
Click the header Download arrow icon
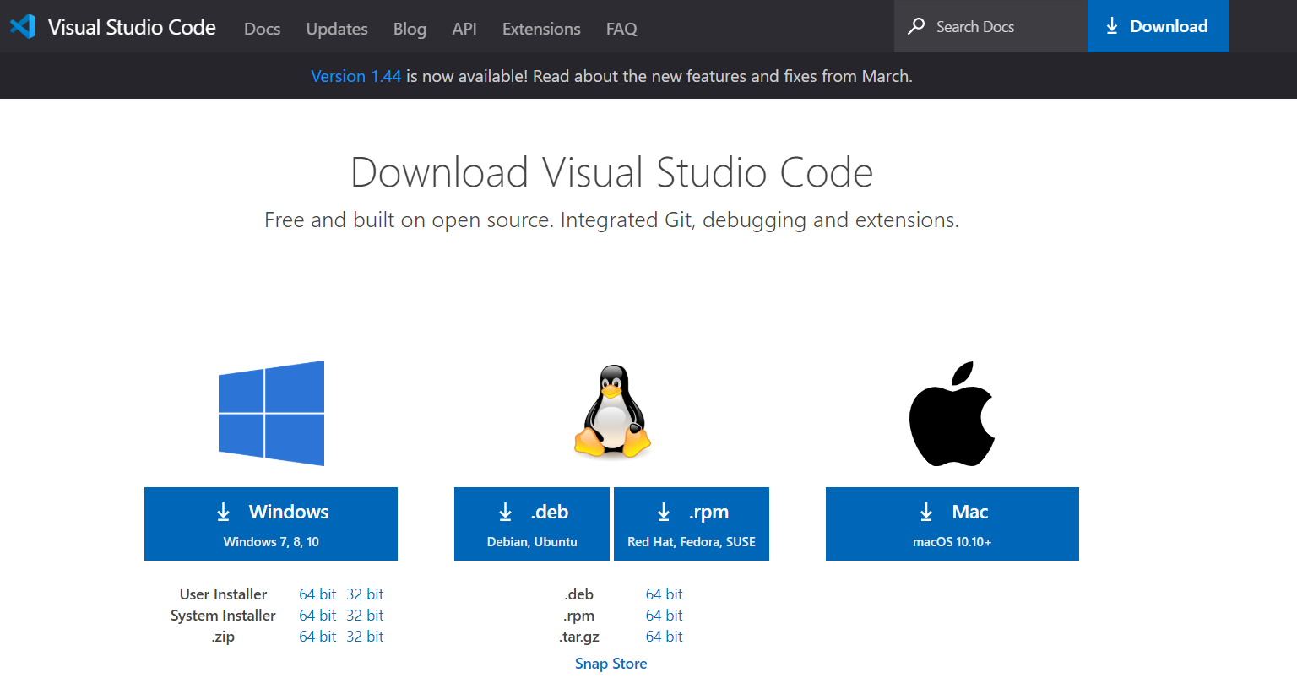[1112, 26]
